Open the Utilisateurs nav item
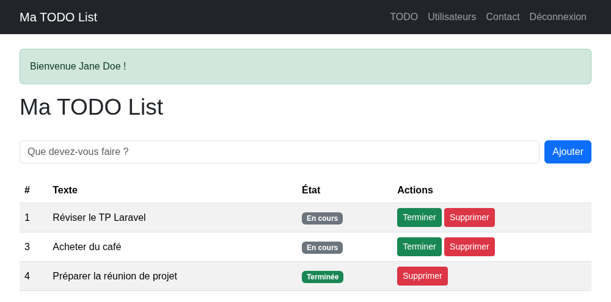 [452, 16]
